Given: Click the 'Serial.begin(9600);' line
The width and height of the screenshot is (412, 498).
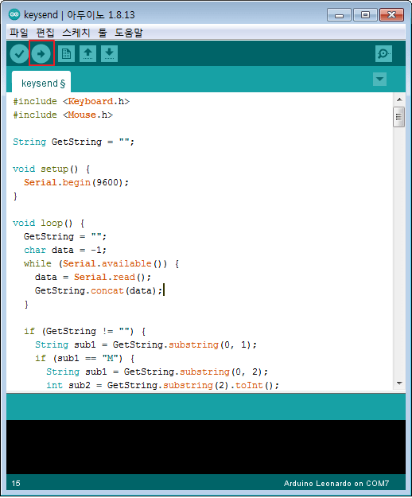Looking at the screenshot, I should coord(76,182).
